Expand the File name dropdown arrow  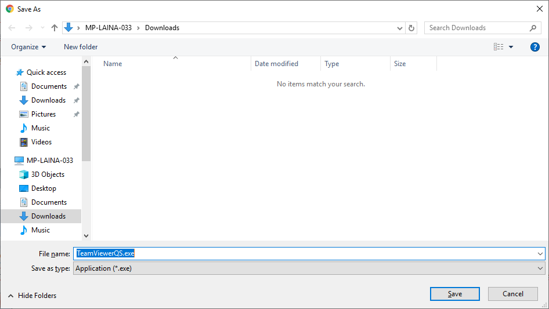click(540, 254)
